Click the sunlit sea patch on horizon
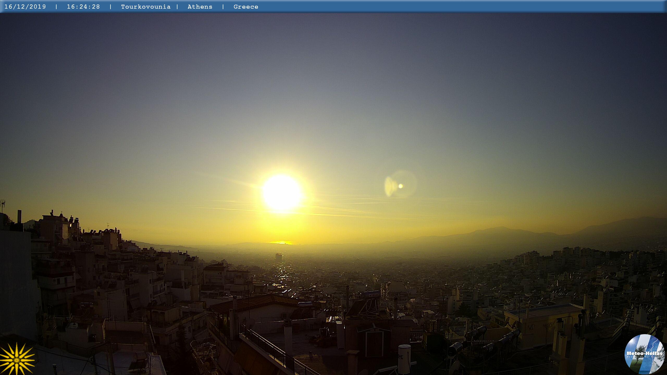Image resolution: width=667 pixels, height=375 pixels. tap(282, 242)
